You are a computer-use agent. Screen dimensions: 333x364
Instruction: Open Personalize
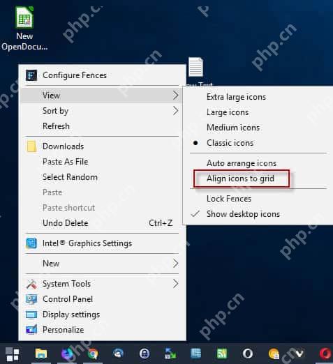point(101,330)
